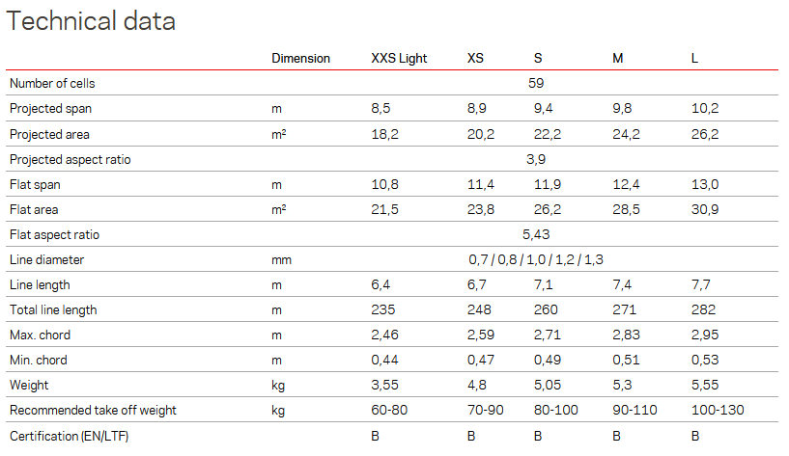Click the Flat aspect ratio value 5,43

536,234
